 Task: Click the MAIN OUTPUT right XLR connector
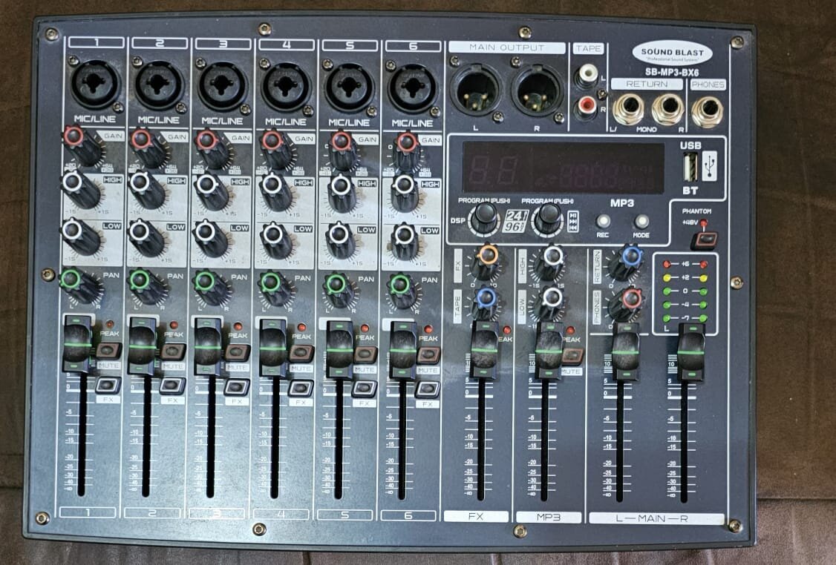pyautogui.click(x=538, y=90)
